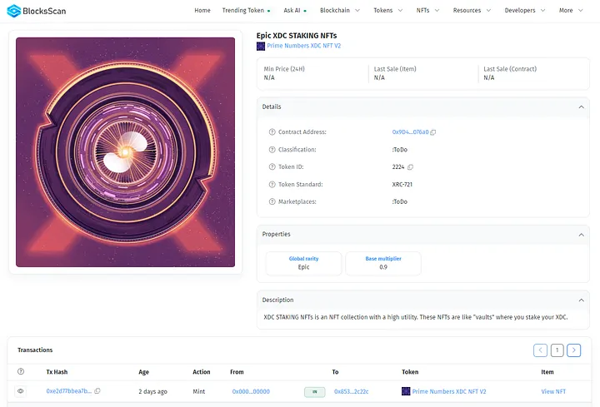Go to the Home page
Image resolution: width=600 pixels, height=407 pixels.
pyautogui.click(x=202, y=11)
